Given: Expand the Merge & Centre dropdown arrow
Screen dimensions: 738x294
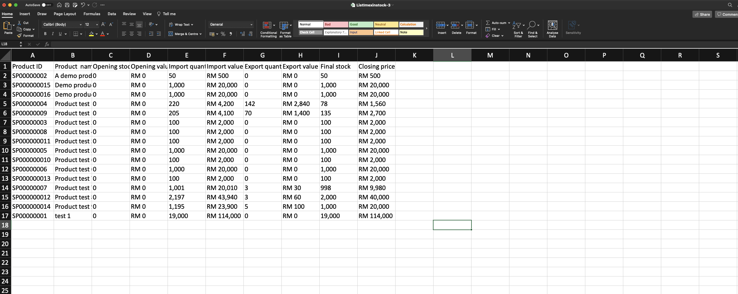Looking at the screenshot, I should pyautogui.click(x=201, y=34).
